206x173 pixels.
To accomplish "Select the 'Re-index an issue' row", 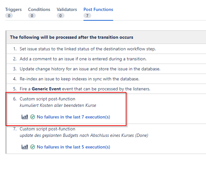I will click(106, 79).
